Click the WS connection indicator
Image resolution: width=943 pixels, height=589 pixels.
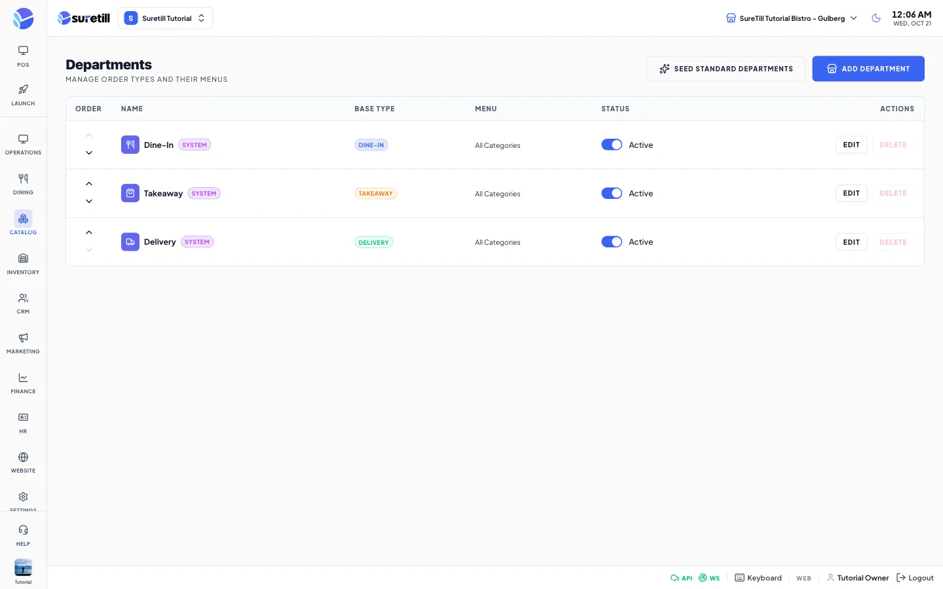[709, 578]
